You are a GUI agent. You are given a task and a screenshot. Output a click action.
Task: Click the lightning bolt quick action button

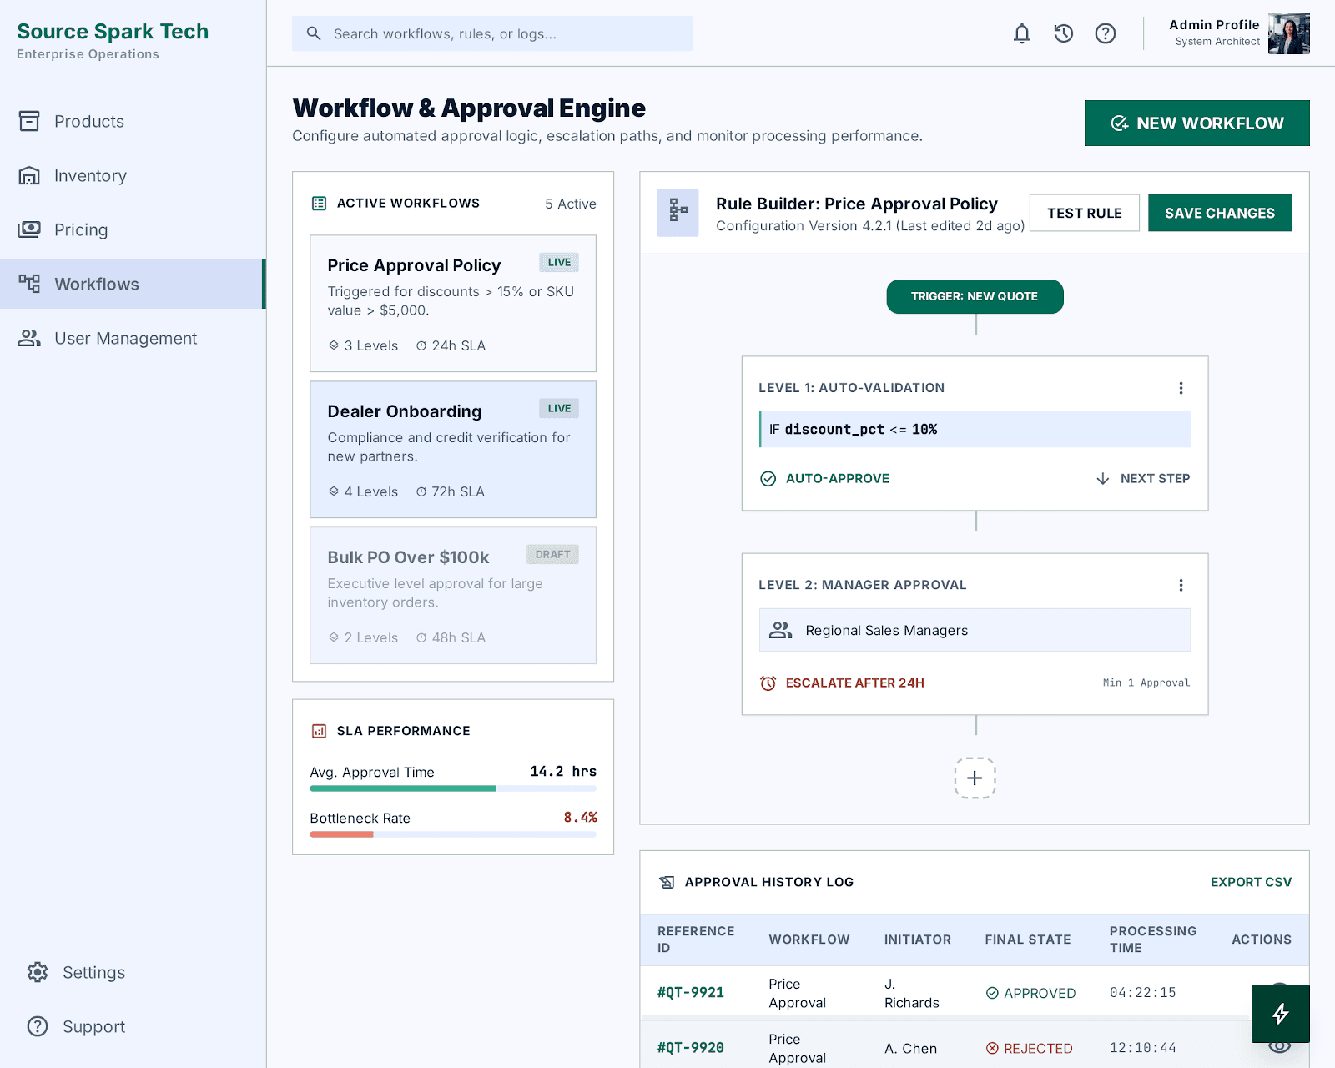1281,1014
